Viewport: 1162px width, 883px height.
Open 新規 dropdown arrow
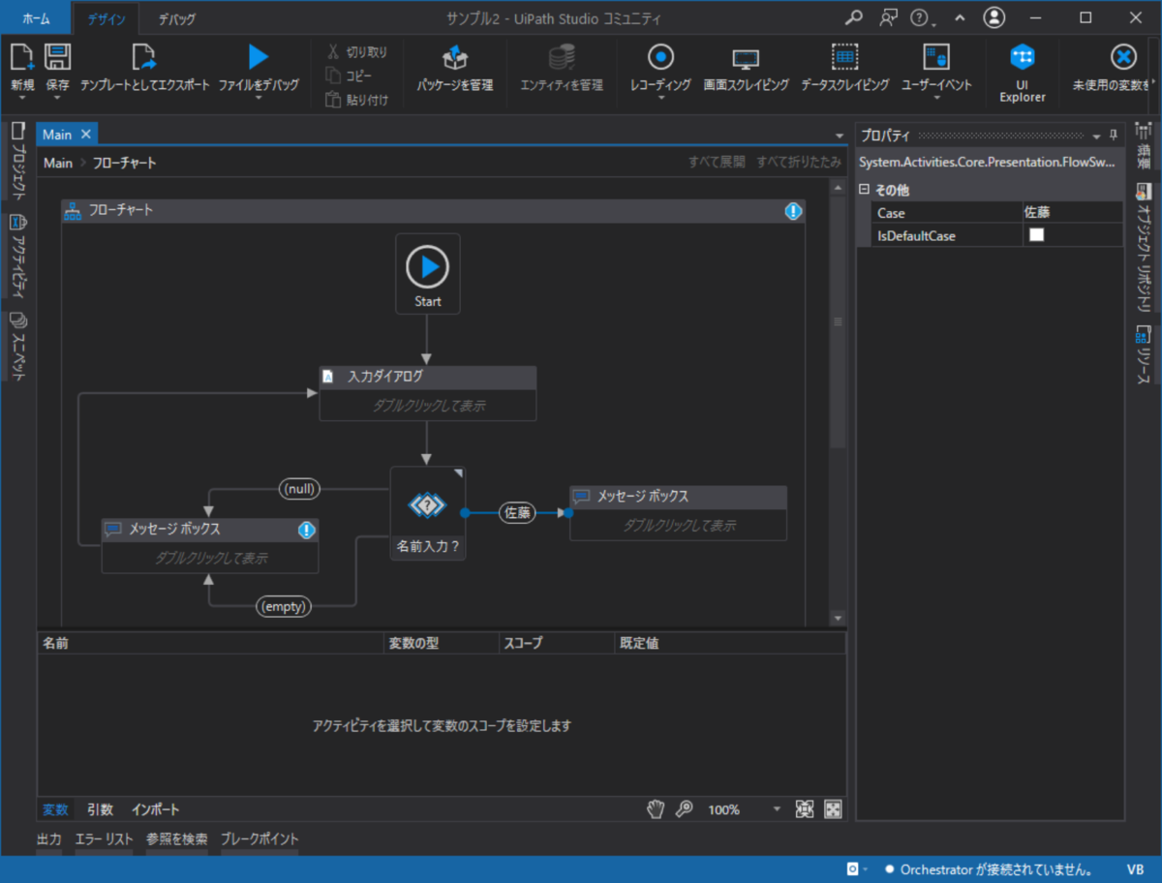click(22, 98)
